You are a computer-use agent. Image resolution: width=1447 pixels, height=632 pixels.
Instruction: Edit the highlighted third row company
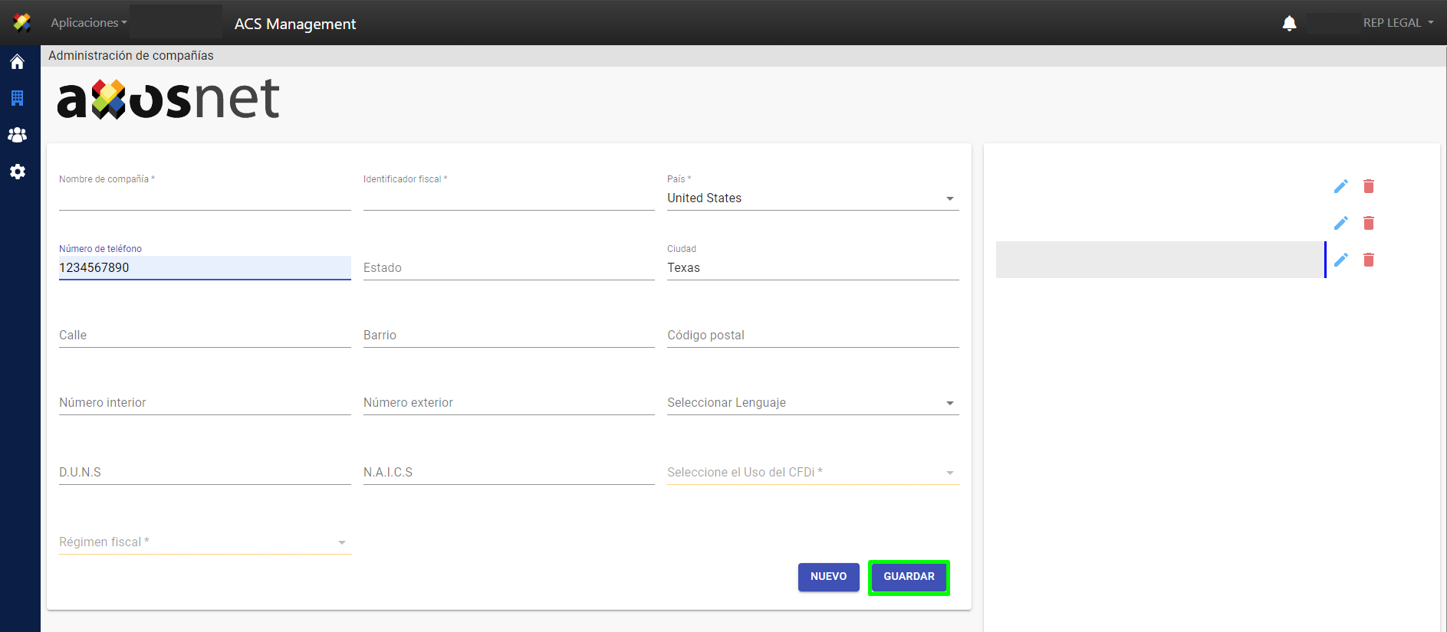coord(1340,260)
